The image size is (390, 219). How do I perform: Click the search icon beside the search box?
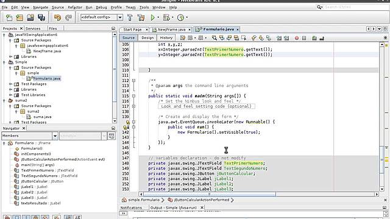[x=319, y=7]
